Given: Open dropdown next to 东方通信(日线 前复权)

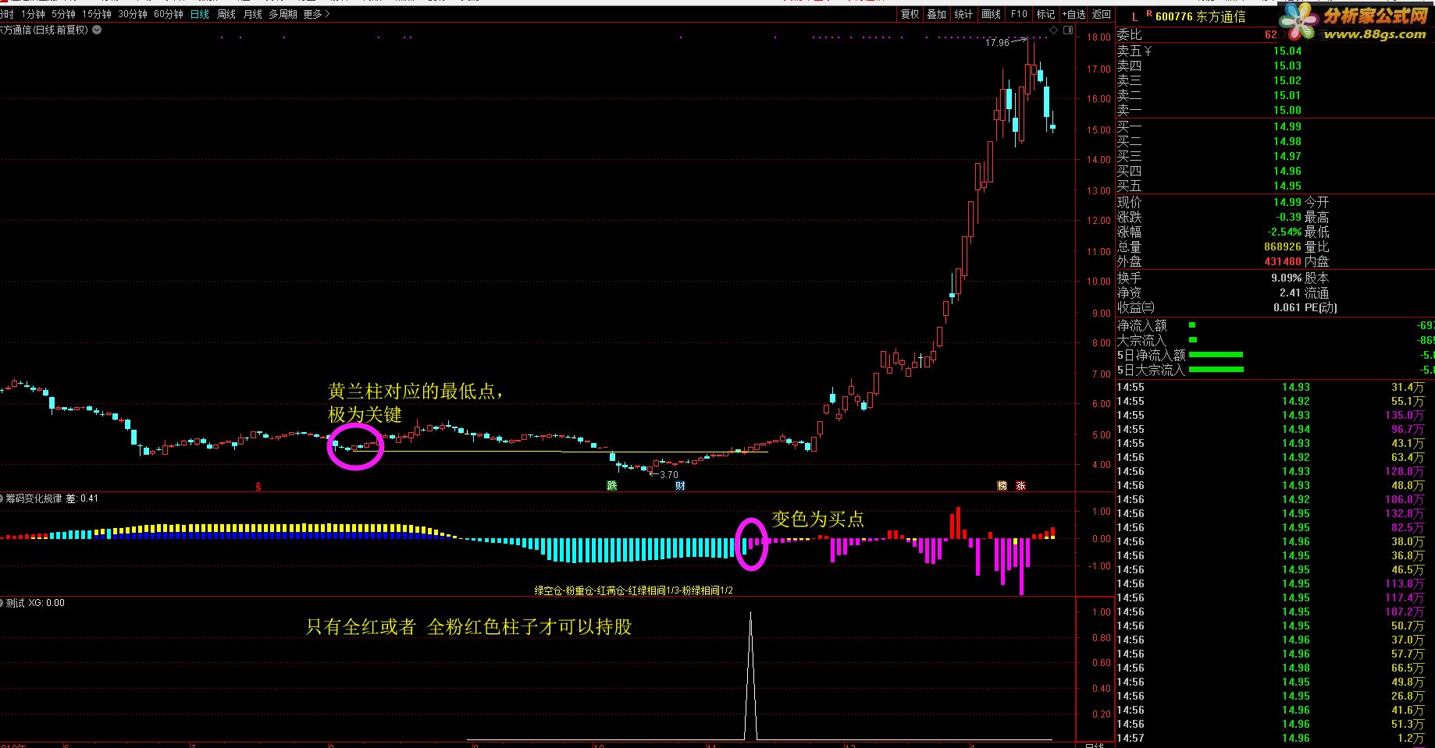Looking at the screenshot, I should coord(97,30).
